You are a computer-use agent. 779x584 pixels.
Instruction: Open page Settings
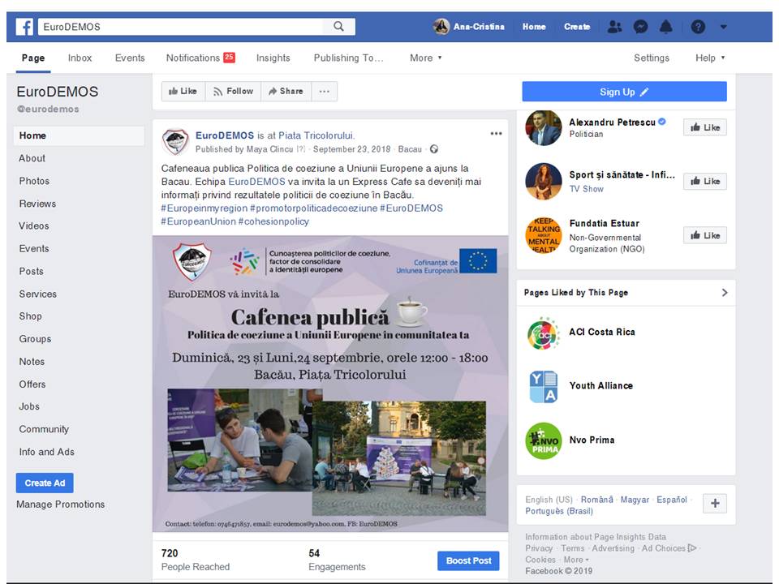point(652,58)
